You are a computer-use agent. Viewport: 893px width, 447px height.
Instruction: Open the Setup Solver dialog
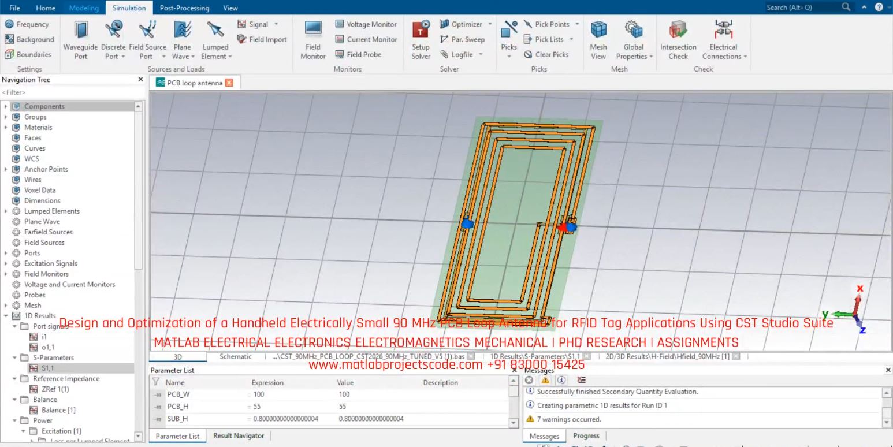click(x=421, y=40)
